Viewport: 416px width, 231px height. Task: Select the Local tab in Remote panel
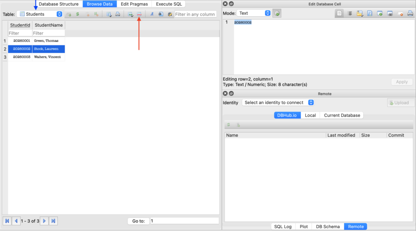[x=310, y=115]
